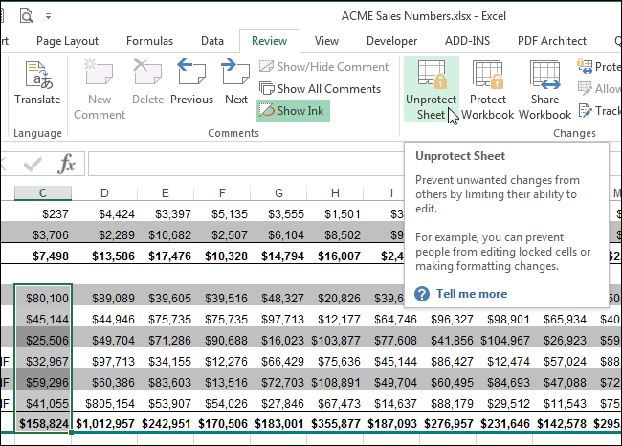Toggle the Show Ink button

pos(293,111)
